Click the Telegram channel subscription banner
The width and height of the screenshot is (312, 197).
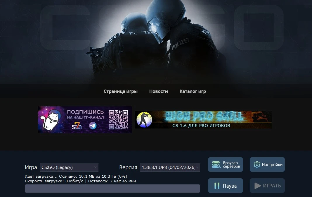point(85,120)
